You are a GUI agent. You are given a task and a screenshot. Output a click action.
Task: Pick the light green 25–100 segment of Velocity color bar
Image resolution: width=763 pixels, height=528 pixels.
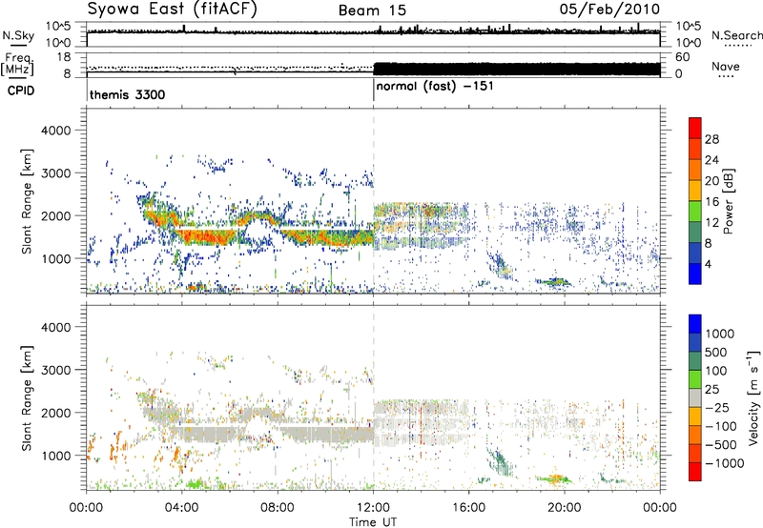click(695, 379)
